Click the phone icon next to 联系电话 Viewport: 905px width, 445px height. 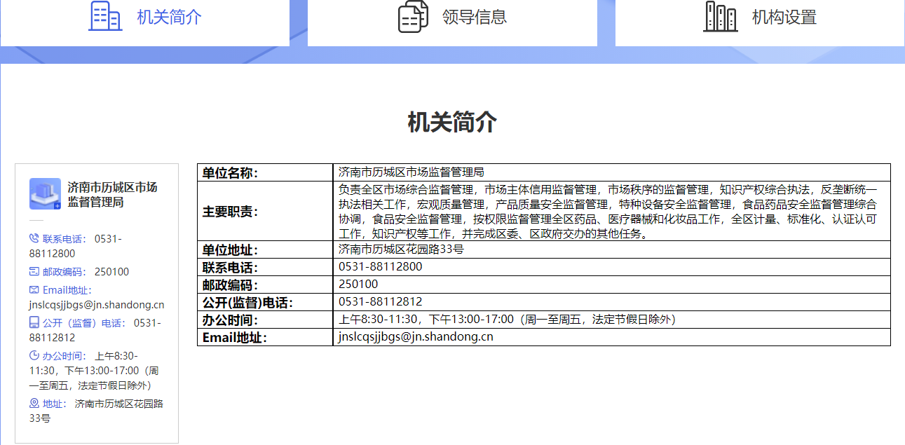pos(34,239)
